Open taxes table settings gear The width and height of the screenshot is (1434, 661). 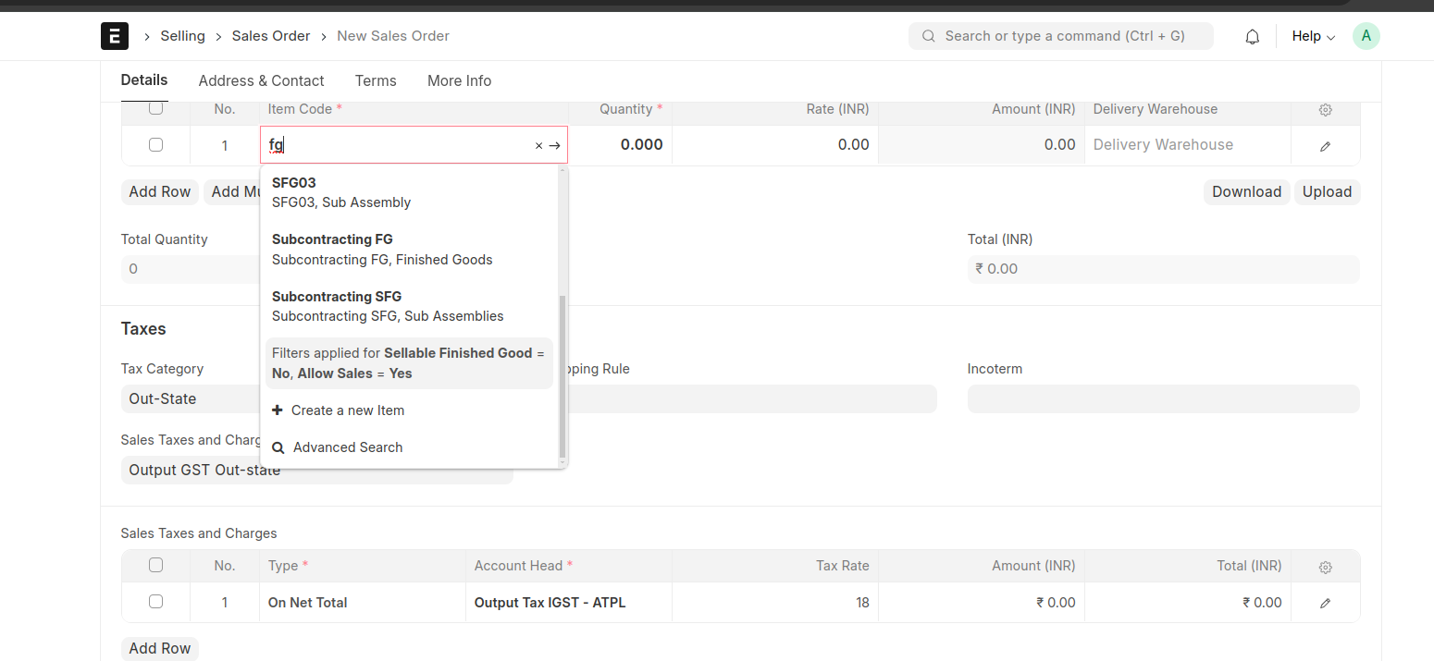[1325, 566]
